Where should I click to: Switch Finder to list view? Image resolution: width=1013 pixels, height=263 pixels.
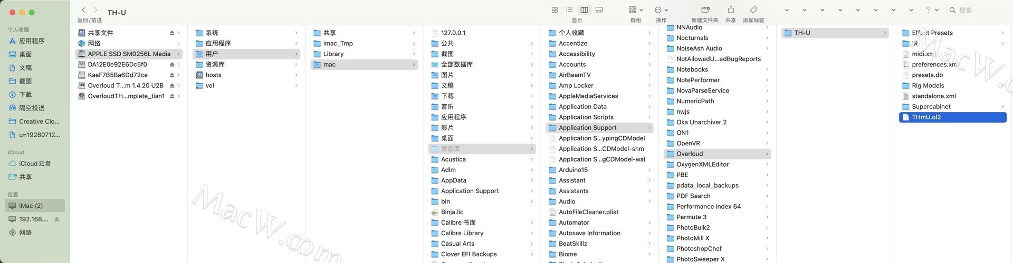pos(569,10)
